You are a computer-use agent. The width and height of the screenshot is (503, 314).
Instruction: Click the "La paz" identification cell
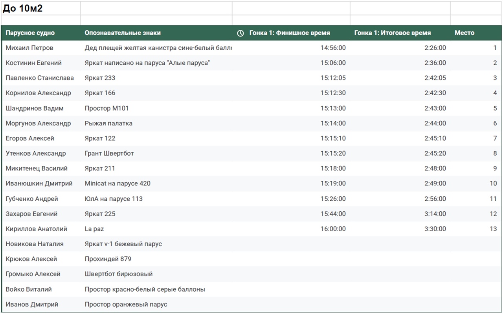pyautogui.click(x=94, y=229)
